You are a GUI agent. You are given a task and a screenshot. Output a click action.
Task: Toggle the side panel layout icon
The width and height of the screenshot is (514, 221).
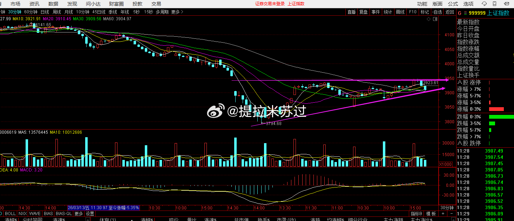pos(435,19)
